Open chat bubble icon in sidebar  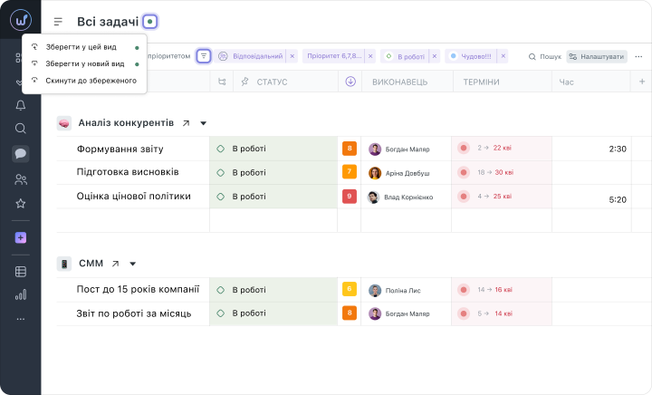(x=20, y=153)
